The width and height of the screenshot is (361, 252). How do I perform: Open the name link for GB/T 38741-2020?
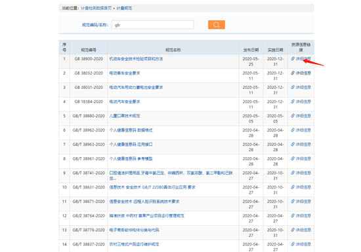[171, 175]
